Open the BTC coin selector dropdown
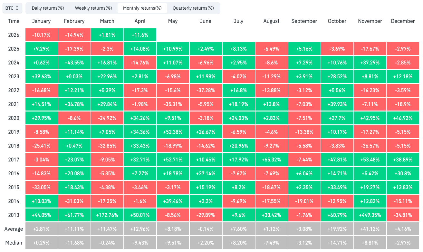This screenshot has width=423, height=252. (12, 8)
